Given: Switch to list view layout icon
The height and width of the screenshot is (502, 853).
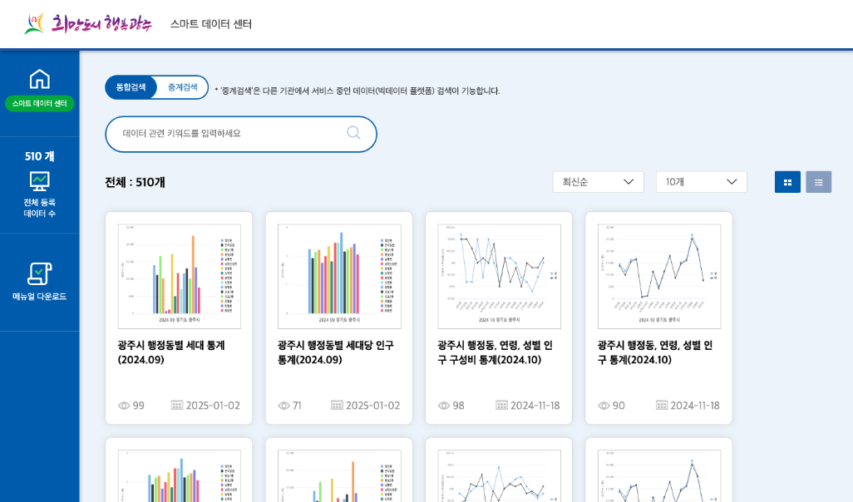Looking at the screenshot, I should 818,181.
